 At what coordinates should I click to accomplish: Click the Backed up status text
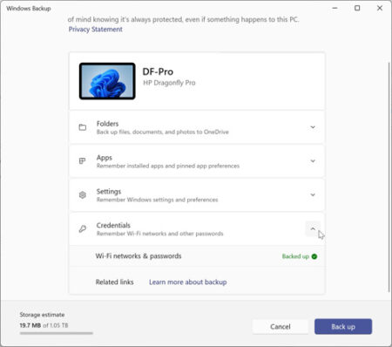295,256
